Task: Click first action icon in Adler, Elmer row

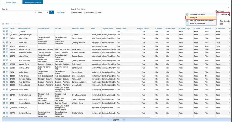Action: pos(4,38)
